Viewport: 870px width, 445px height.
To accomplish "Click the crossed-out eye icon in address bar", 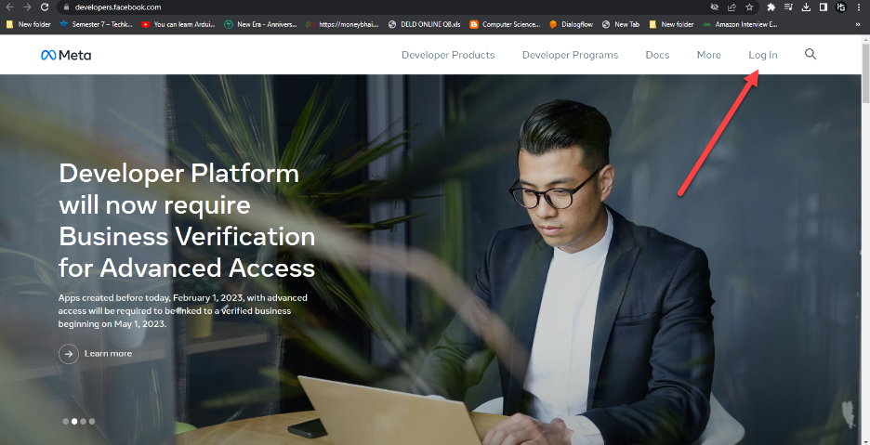I will tap(715, 7).
